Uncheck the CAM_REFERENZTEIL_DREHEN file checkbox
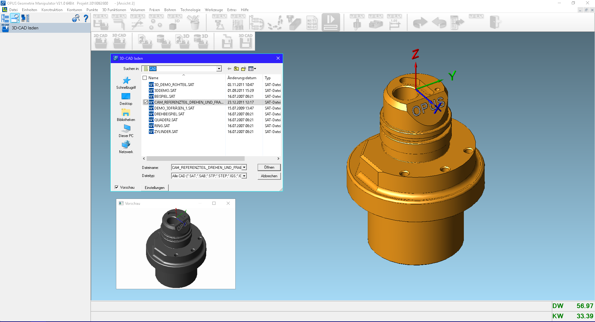The width and height of the screenshot is (595, 322). [x=146, y=102]
